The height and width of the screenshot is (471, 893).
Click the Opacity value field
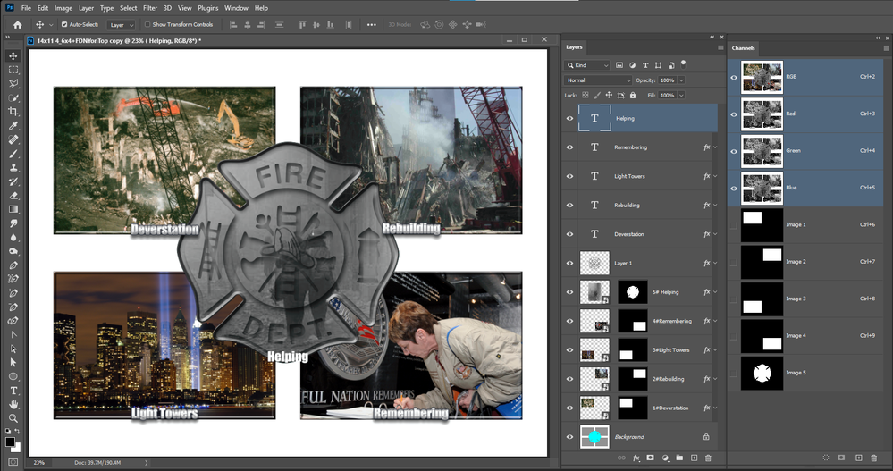click(x=667, y=80)
